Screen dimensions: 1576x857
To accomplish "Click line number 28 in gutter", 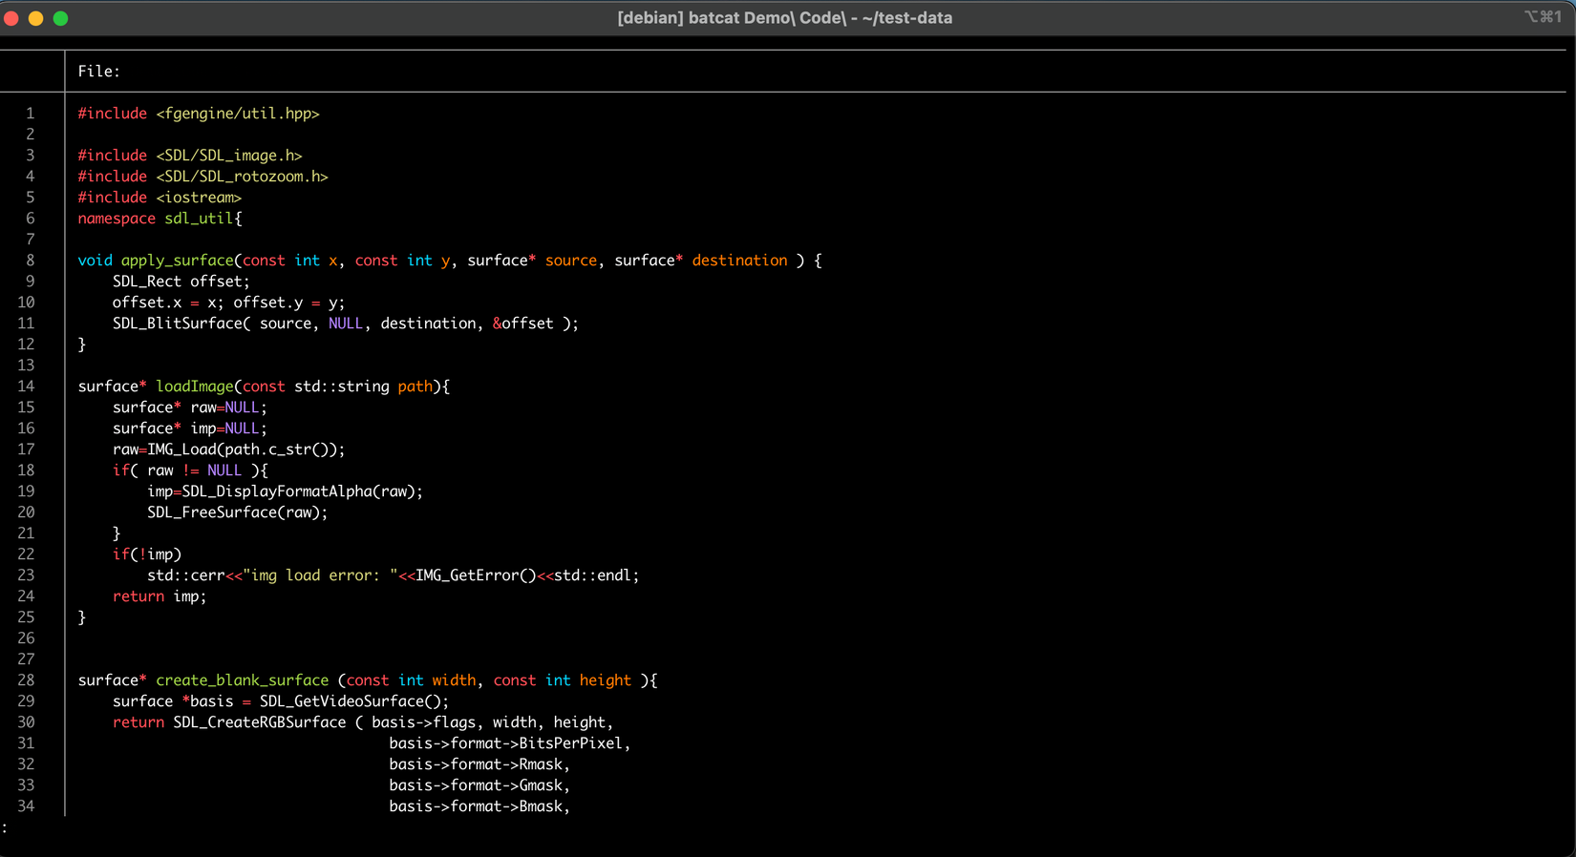I will tap(26, 680).
